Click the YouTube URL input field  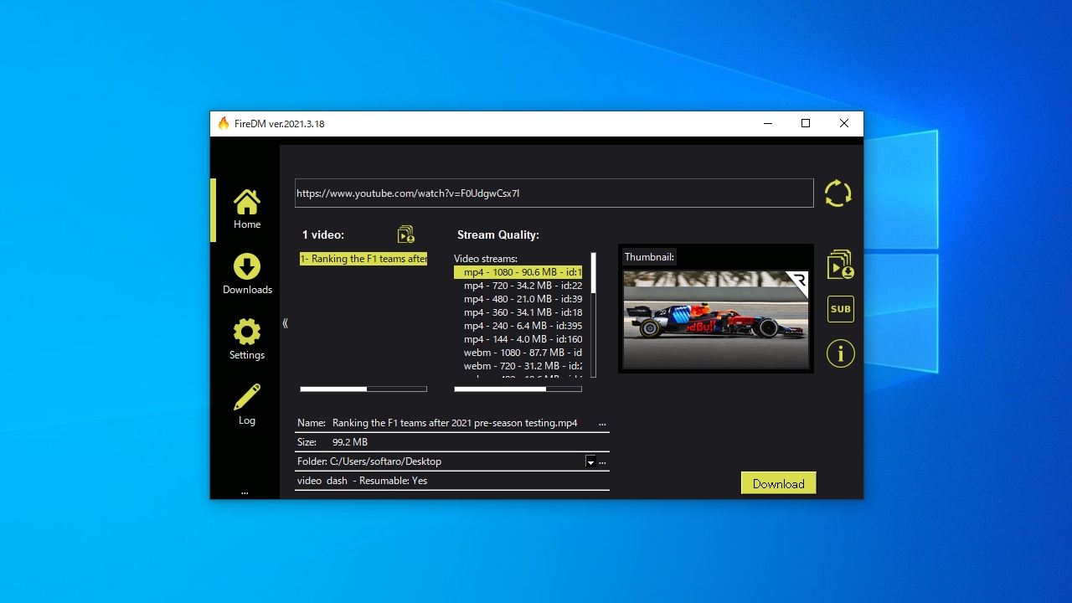tap(554, 193)
